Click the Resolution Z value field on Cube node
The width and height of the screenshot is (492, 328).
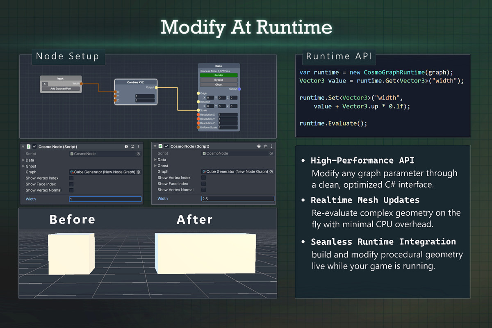click(x=228, y=123)
